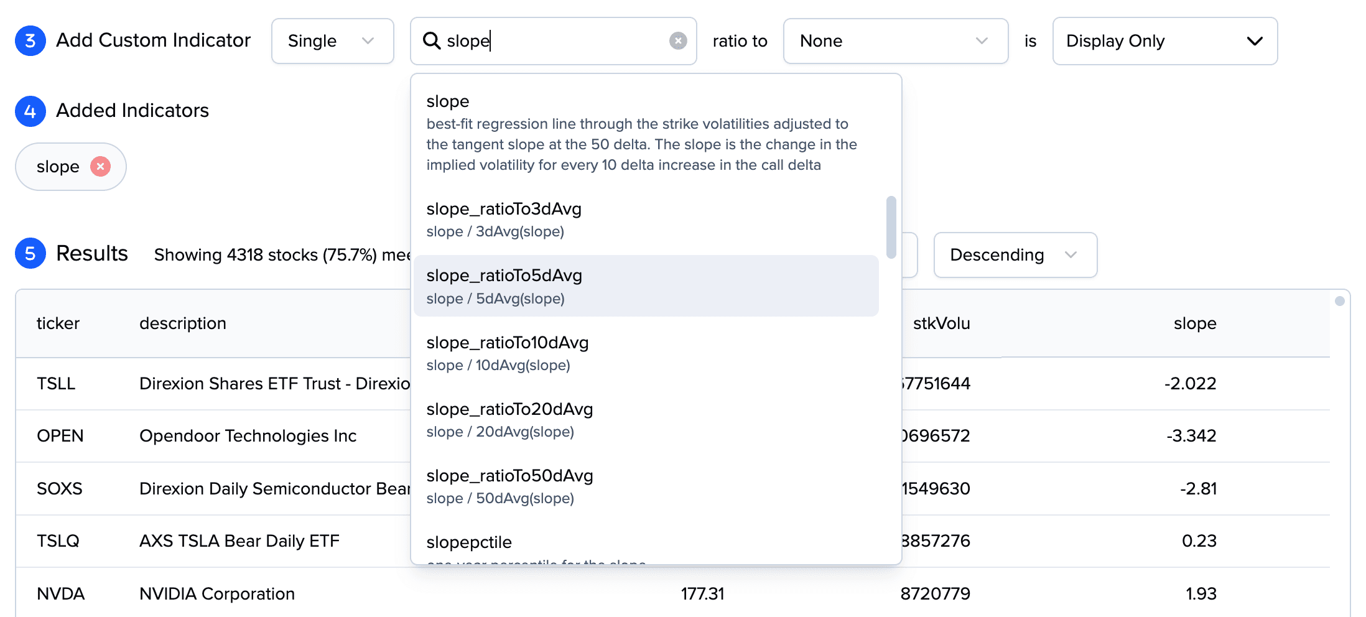Focus the indicator search input field
Screen dimensions: 1366x617
coord(554,41)
